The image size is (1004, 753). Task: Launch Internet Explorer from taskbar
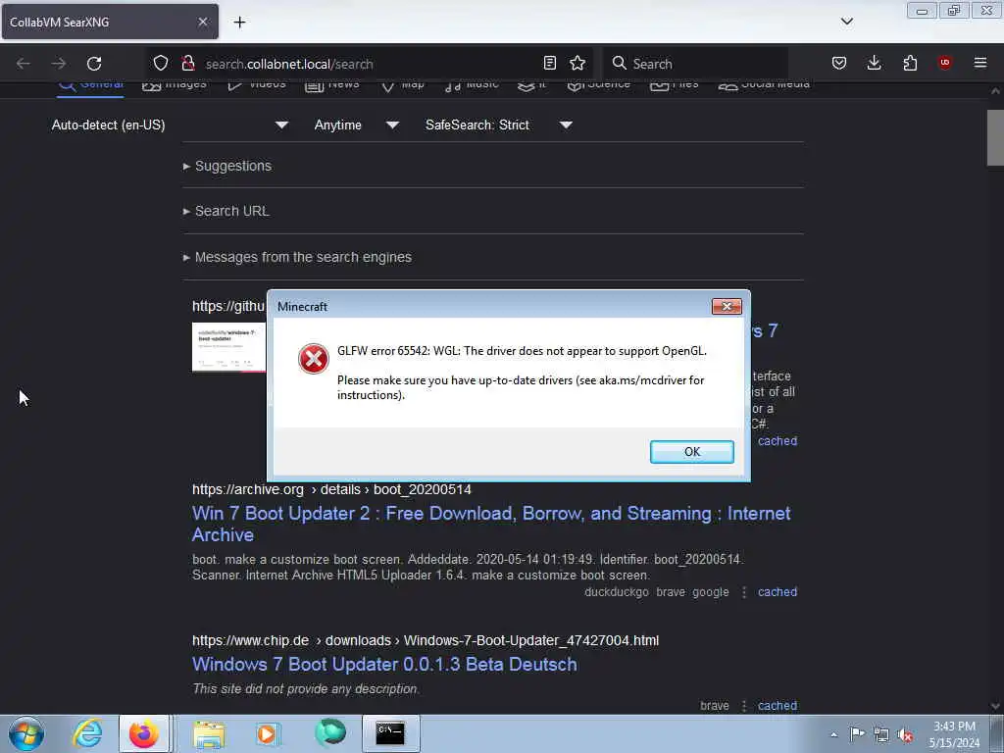[87, 733]
